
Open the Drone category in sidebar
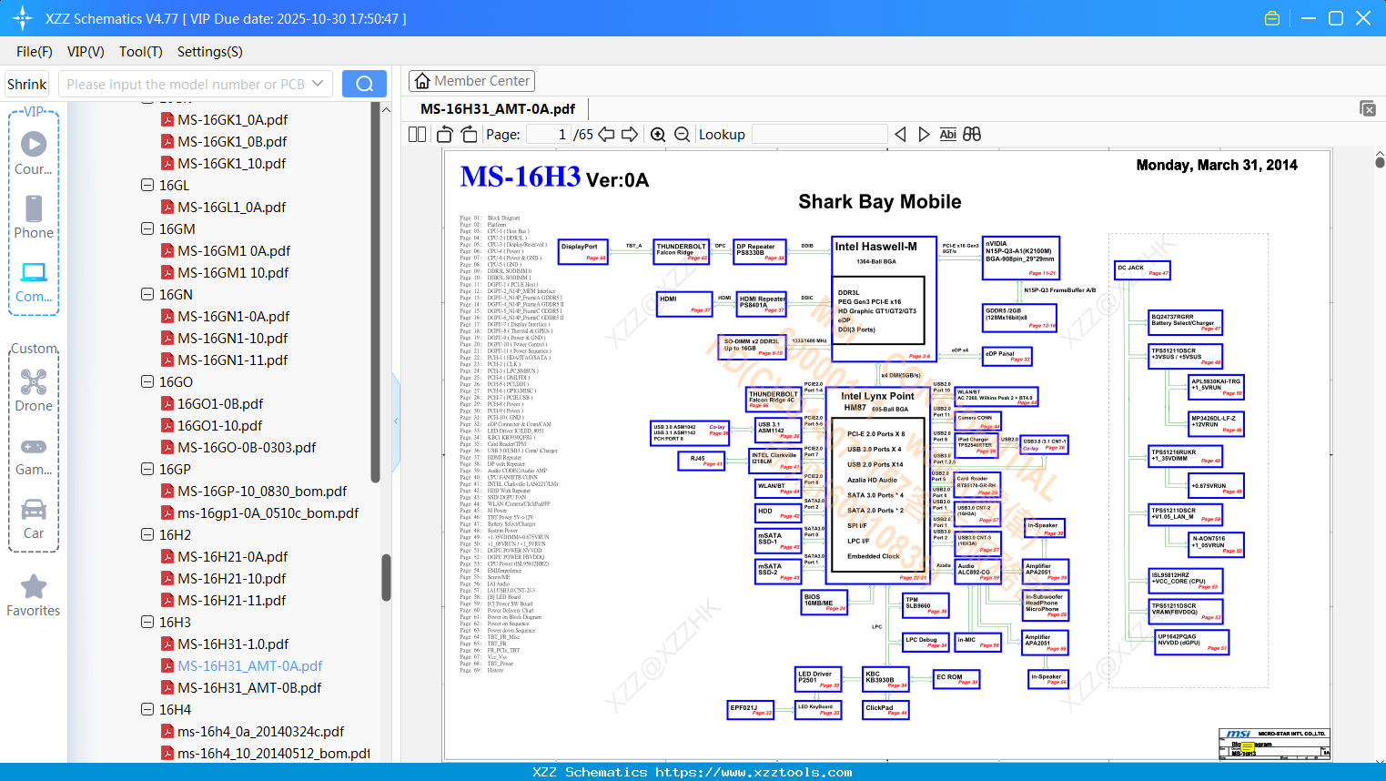click(34, 390)
